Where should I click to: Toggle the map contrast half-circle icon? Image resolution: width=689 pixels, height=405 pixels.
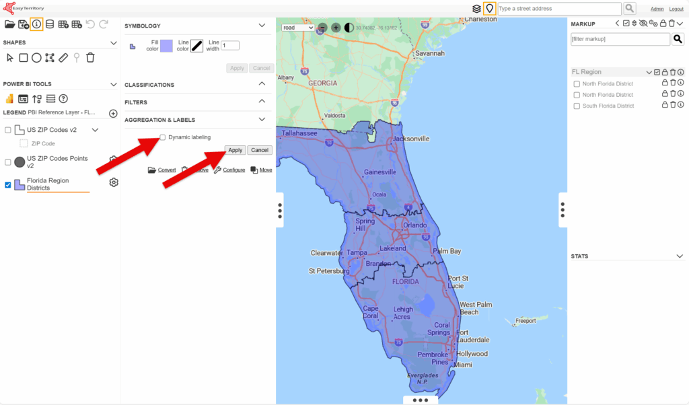click(x=349, y=28)
